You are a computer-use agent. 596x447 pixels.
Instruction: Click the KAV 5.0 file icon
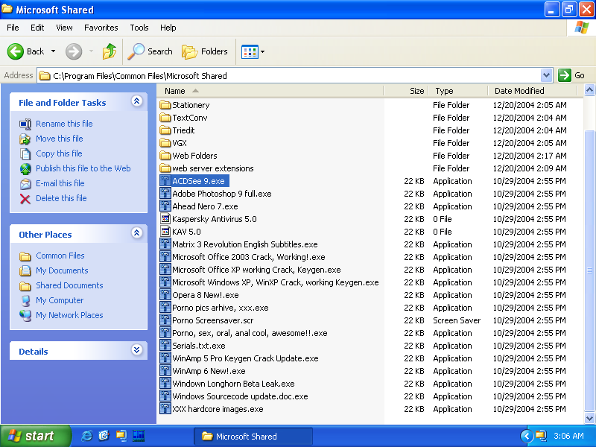click(x=165, y=232)
